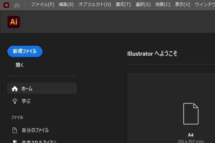
Task: Click the small Ai app icon in menu bar
Action: (6, 5)
